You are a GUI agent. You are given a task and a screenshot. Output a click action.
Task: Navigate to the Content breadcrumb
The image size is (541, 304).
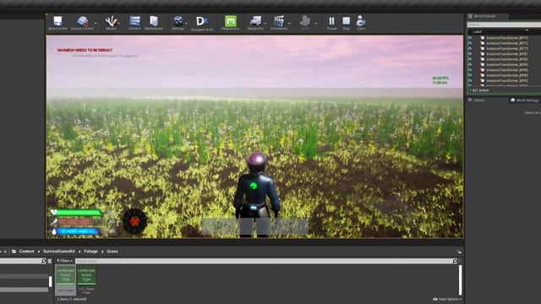26,252
